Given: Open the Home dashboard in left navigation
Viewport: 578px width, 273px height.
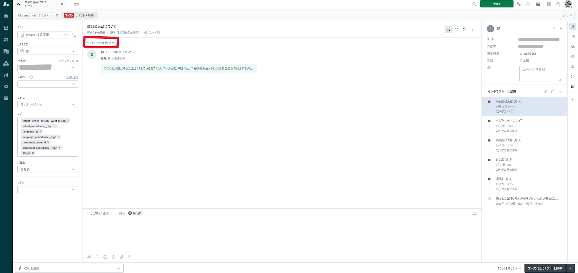Looking at the screenshot, I should 6,16.
